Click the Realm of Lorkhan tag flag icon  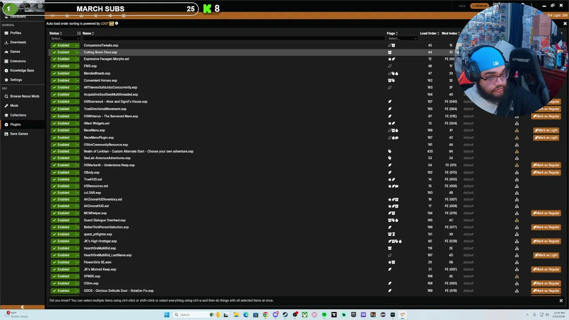pyautogui.click(x=390, y=152)
